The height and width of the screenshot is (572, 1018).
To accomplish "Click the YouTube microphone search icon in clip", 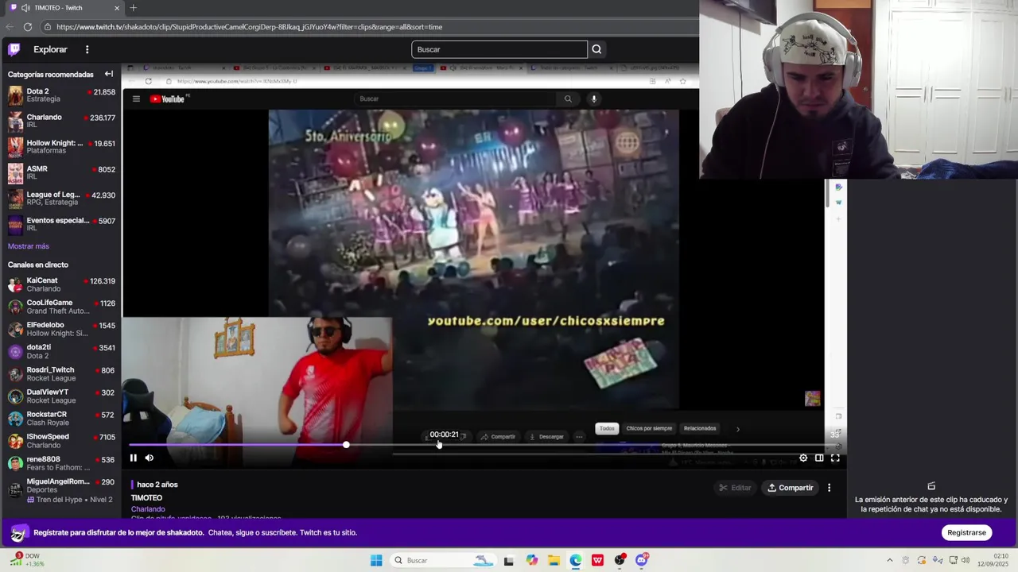I will click(593, 99).
